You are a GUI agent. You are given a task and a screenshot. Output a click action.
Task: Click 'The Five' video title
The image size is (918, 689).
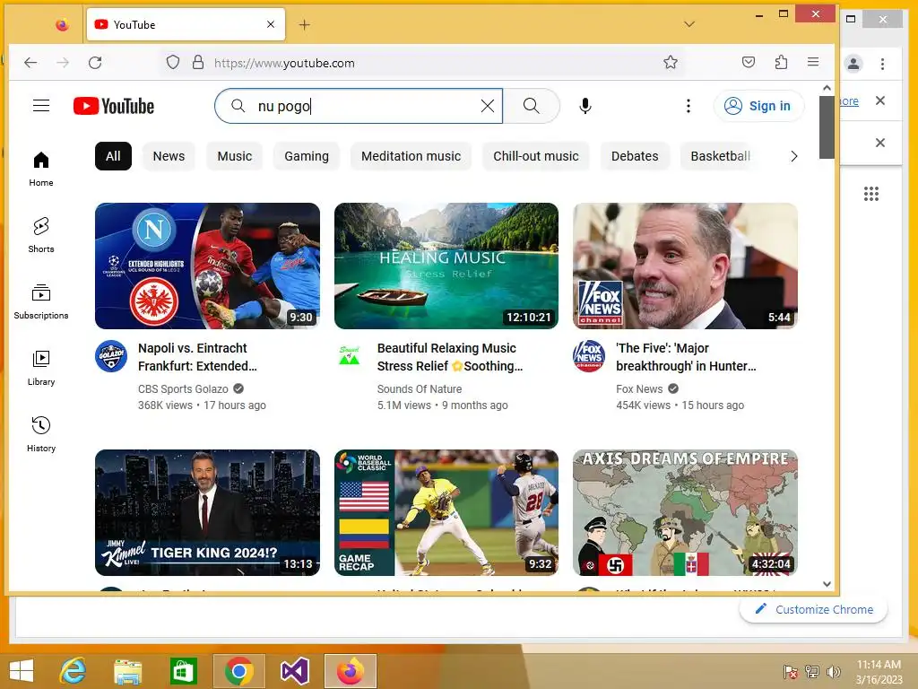coord(686,357)
